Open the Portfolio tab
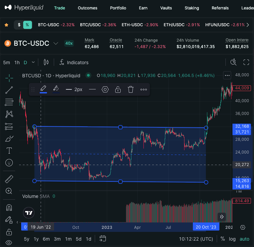254x247 pixels. click(118, 8)
